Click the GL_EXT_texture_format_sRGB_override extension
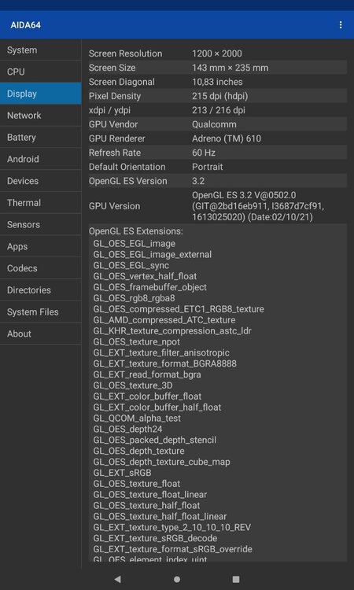 coord(173,549)
